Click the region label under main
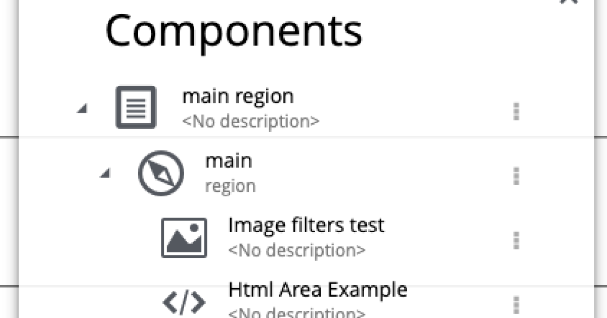The width and height of the screenshot is (607, 318). pyautogui.click(x=230, y=185)
